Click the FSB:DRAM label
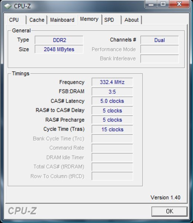Image resolution: width=193 pixels, height=223 pixels. coord(72,91)
